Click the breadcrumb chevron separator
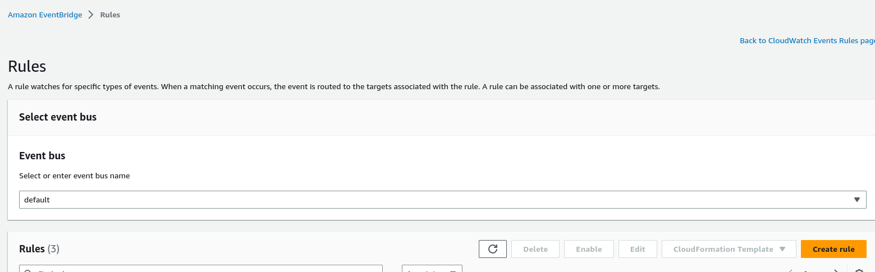875x272 pixels. point(91,15)
